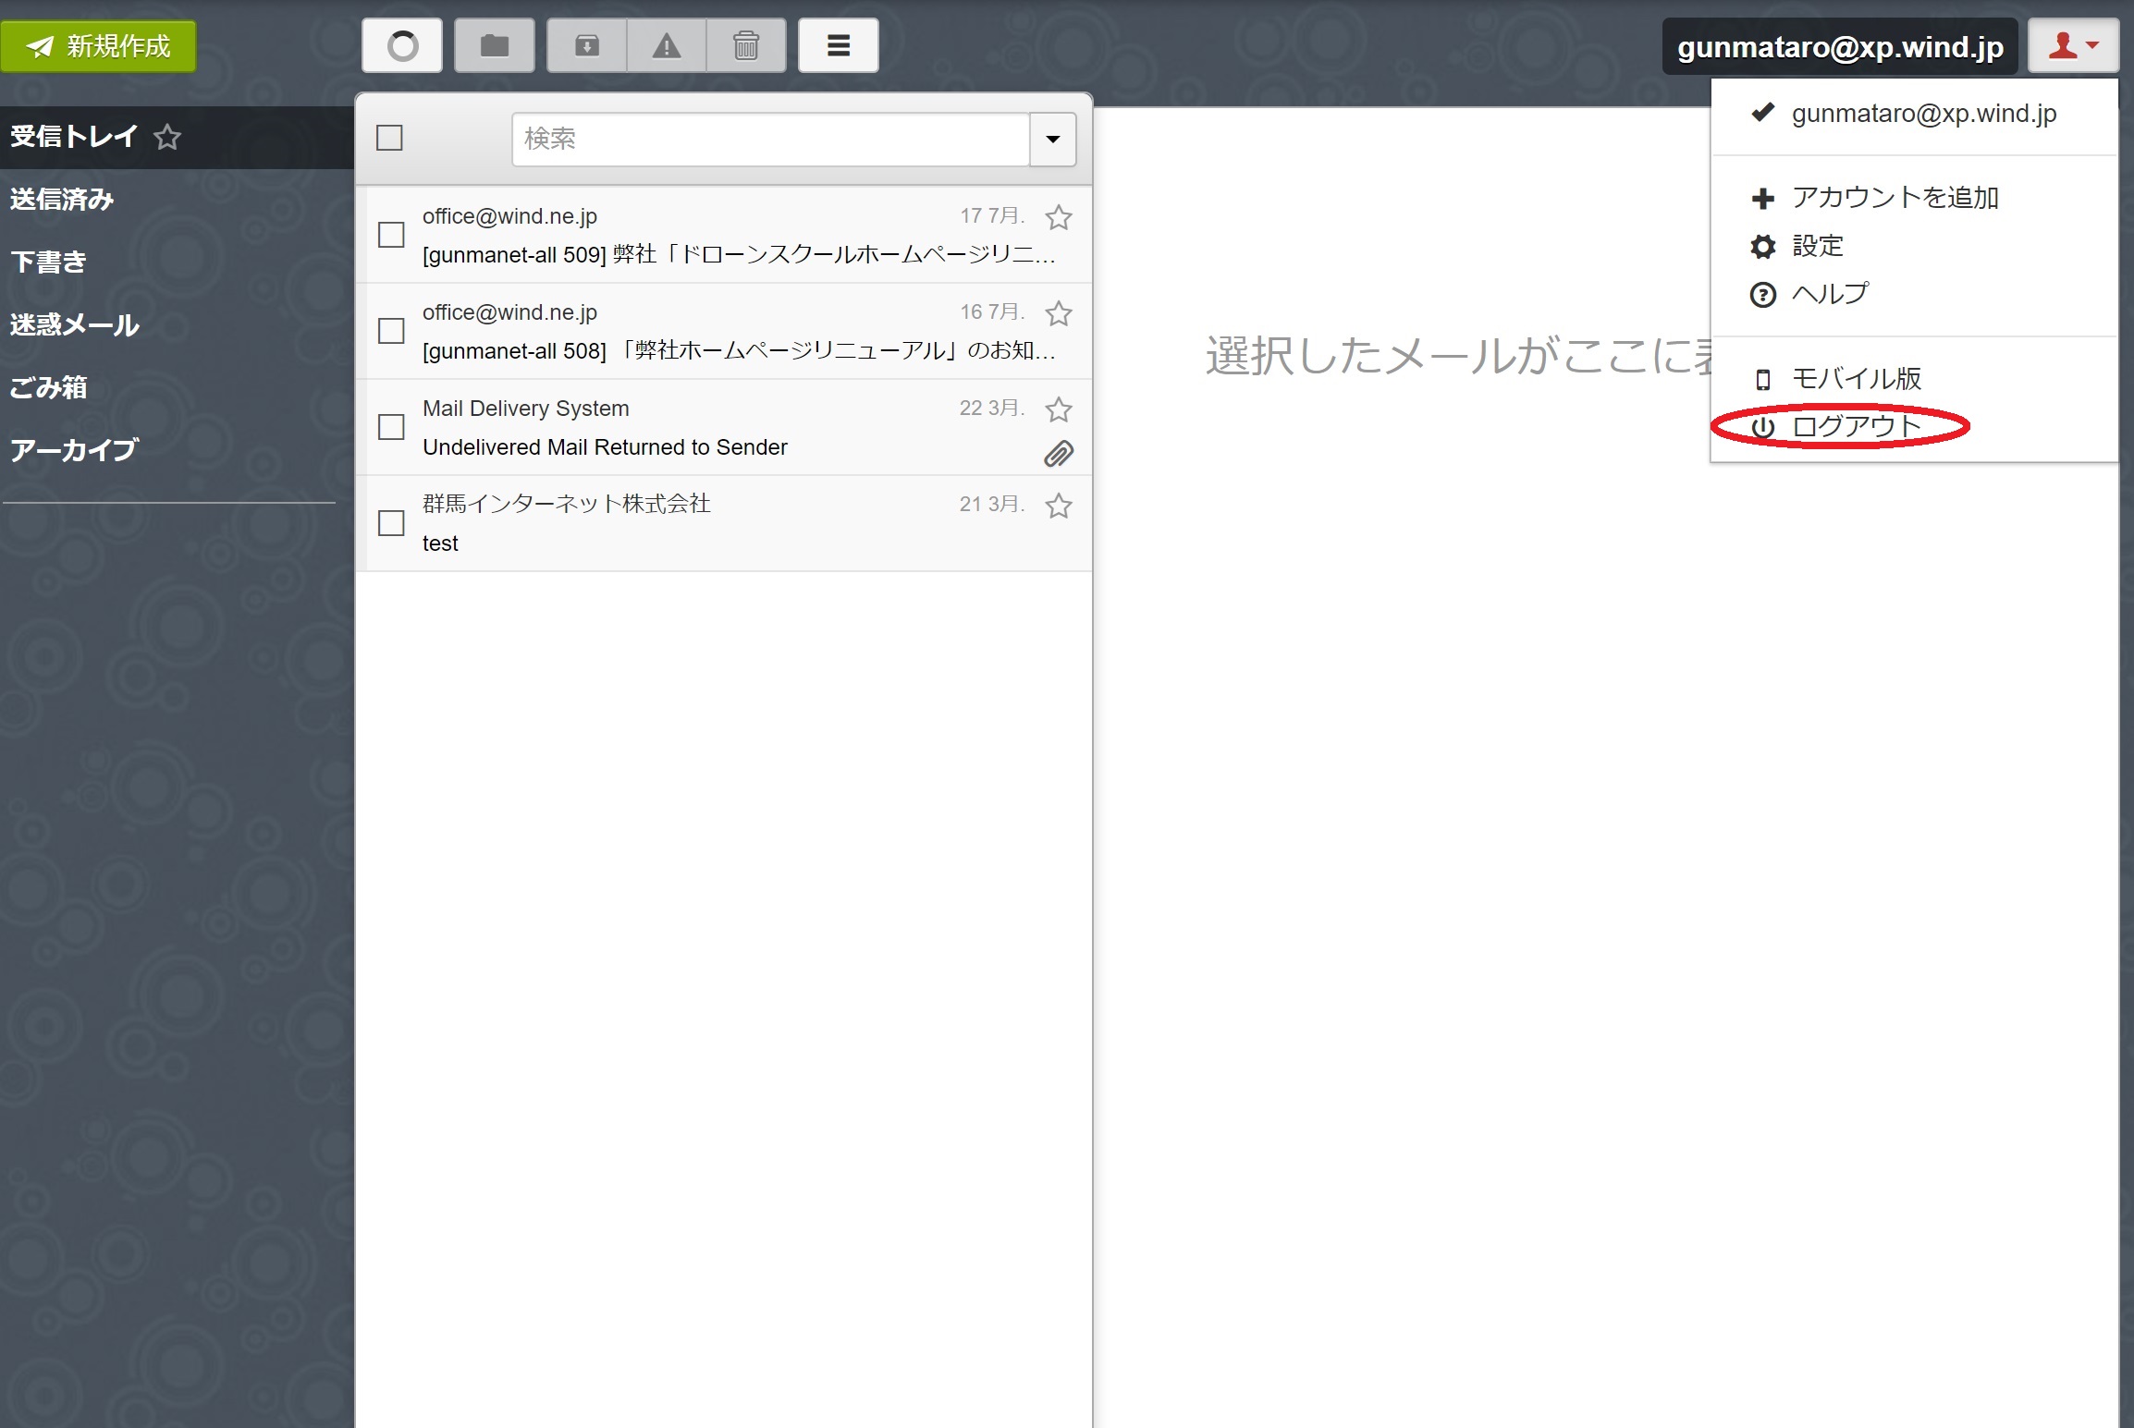The height and width of the screenshot is (1428, 2134).
Task: Click the 新規作成 compose button
Action: 98,46
